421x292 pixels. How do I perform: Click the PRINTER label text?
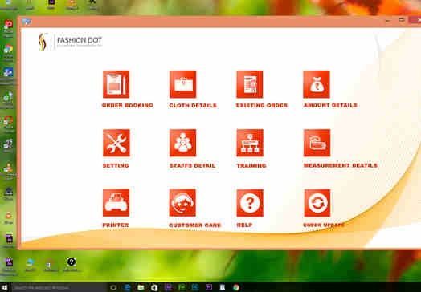coord(116,225)
